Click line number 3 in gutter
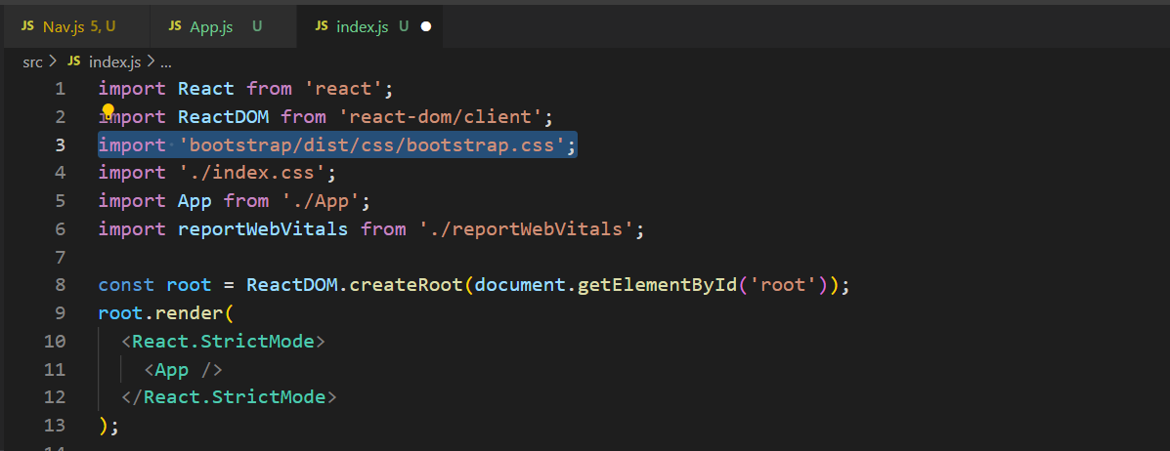The width and height of the screenshot is (1170, 451). point(60,144)
